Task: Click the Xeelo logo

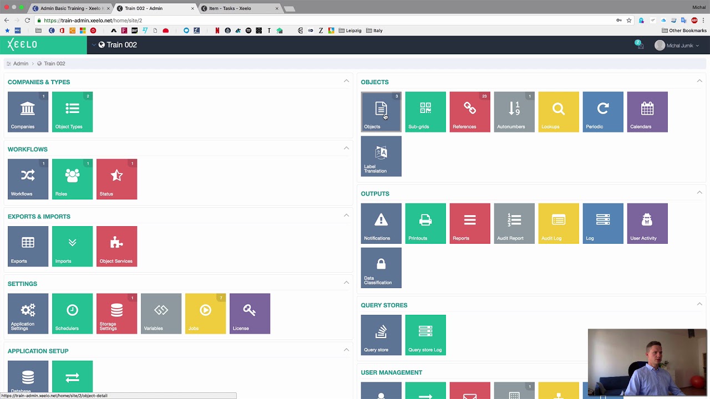Action: coord(22,45)
